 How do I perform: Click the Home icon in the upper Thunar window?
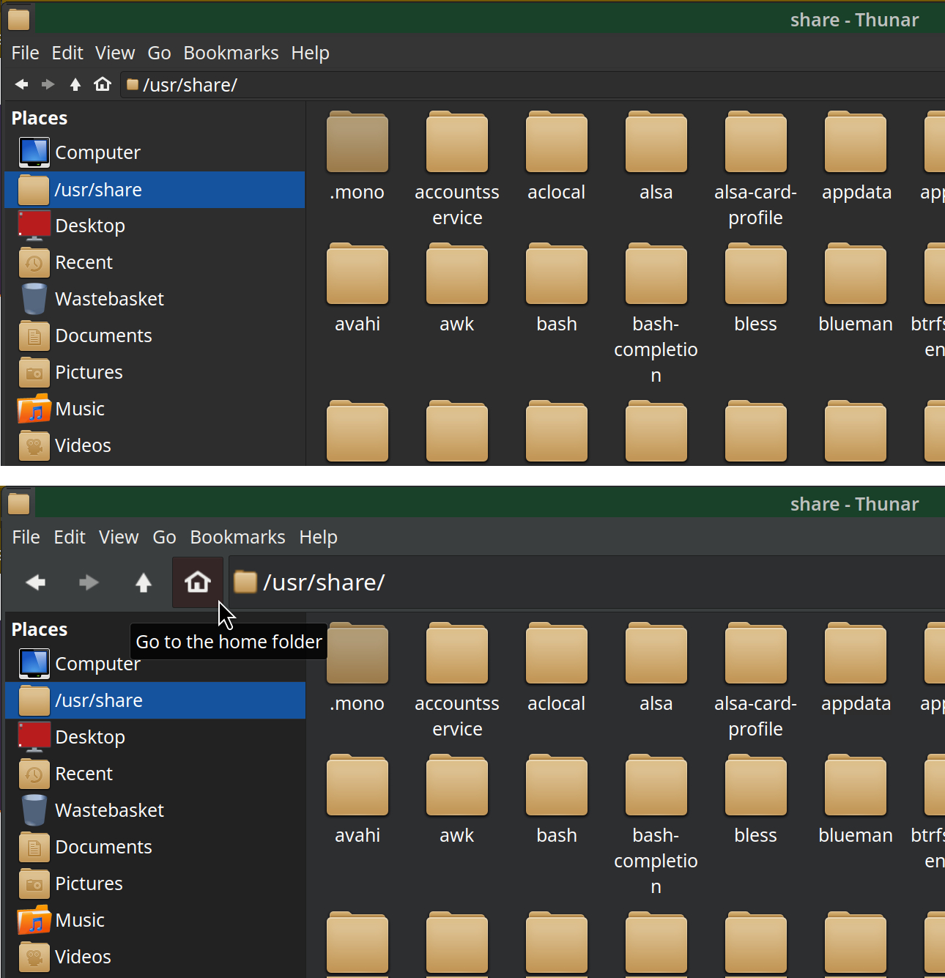tap(103, 84)
